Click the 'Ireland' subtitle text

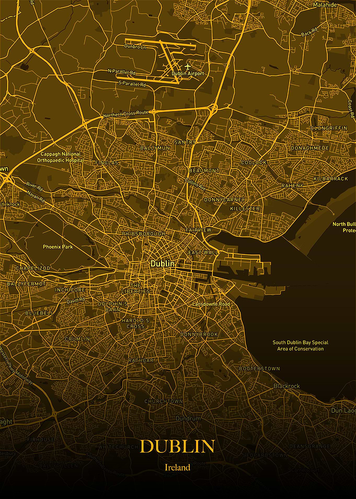tap(177, 467)
